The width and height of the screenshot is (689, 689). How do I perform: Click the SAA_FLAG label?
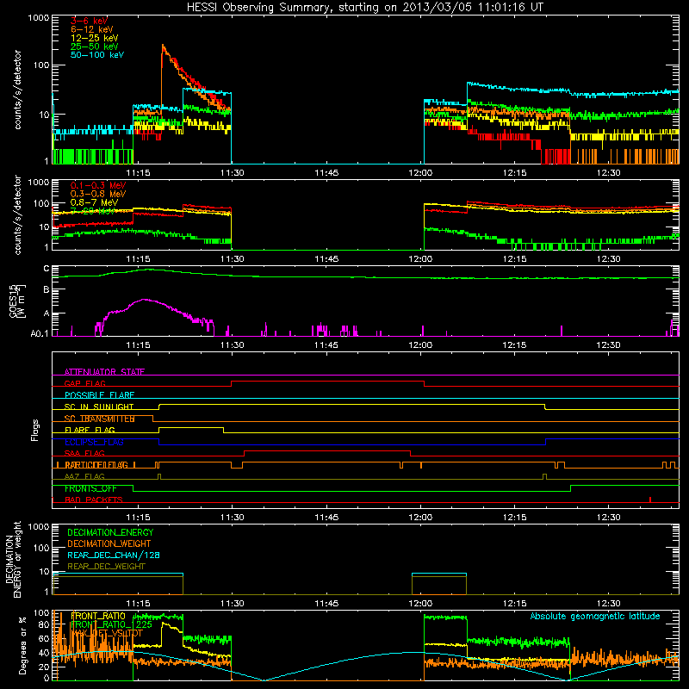84,453
